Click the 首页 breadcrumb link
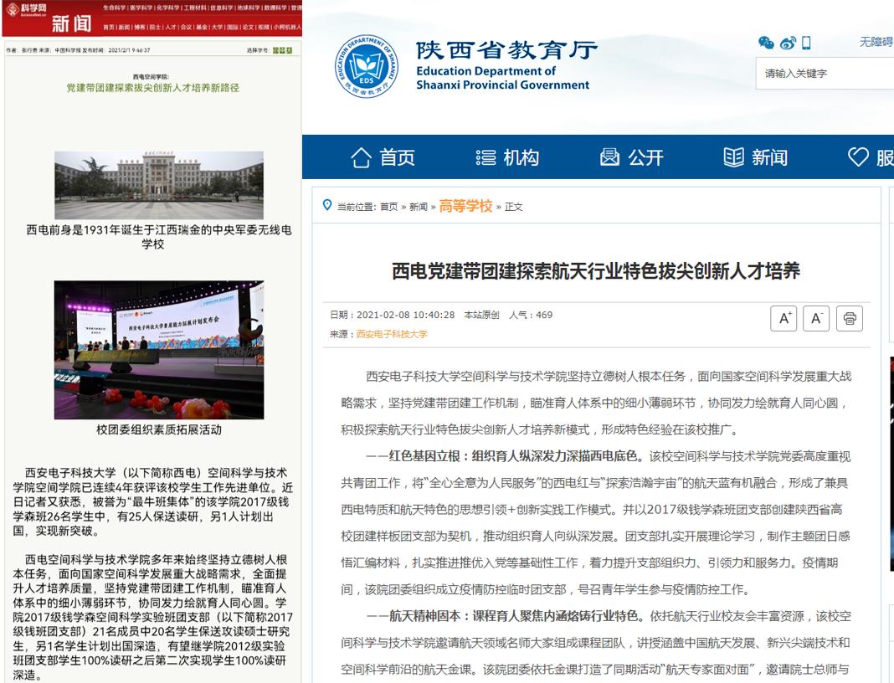Viewport: 894px width, 683px height. tap(389, 207)
